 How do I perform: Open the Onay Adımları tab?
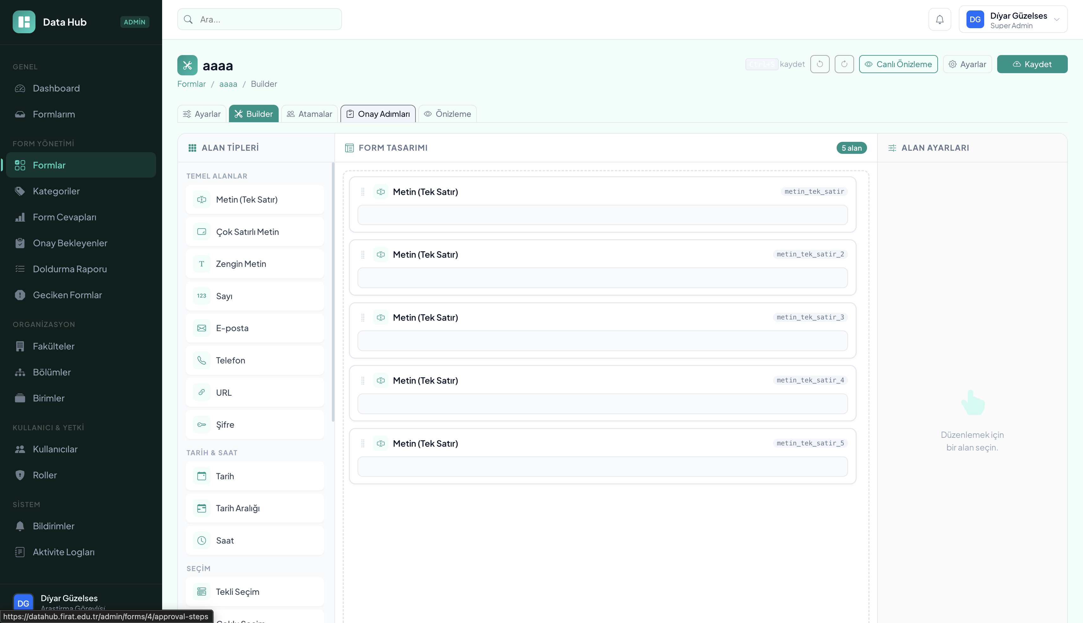tap(378, 114)
